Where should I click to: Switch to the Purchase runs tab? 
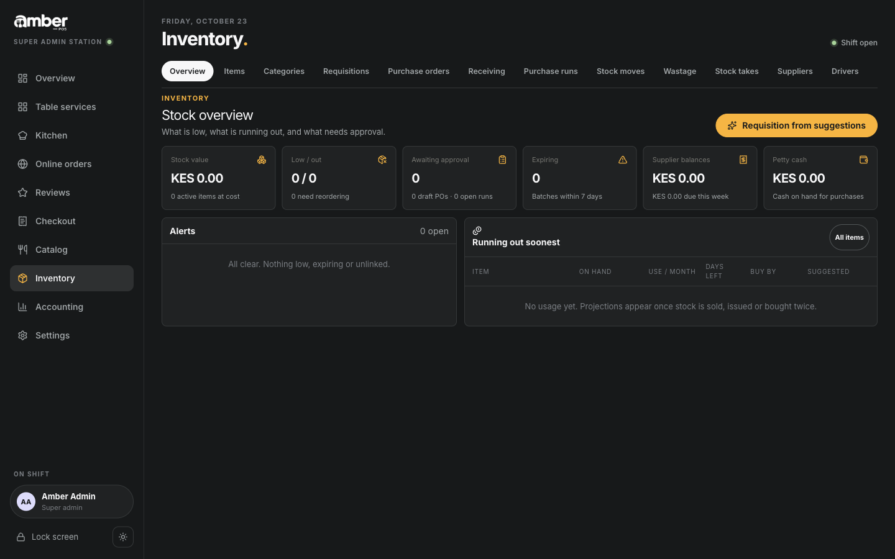pos(551,71)
